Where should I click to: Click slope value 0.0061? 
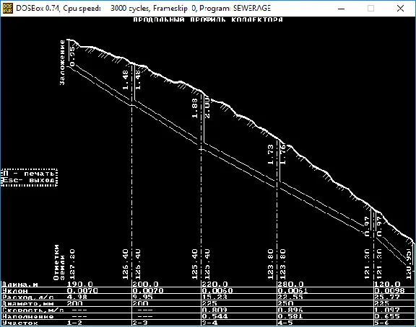pos(293,291)
